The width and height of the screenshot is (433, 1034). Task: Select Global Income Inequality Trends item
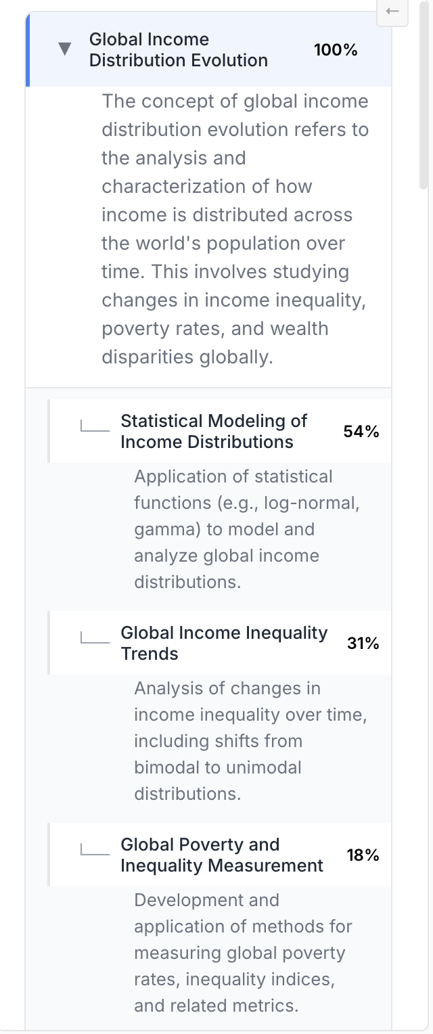[x=224, y=643]
